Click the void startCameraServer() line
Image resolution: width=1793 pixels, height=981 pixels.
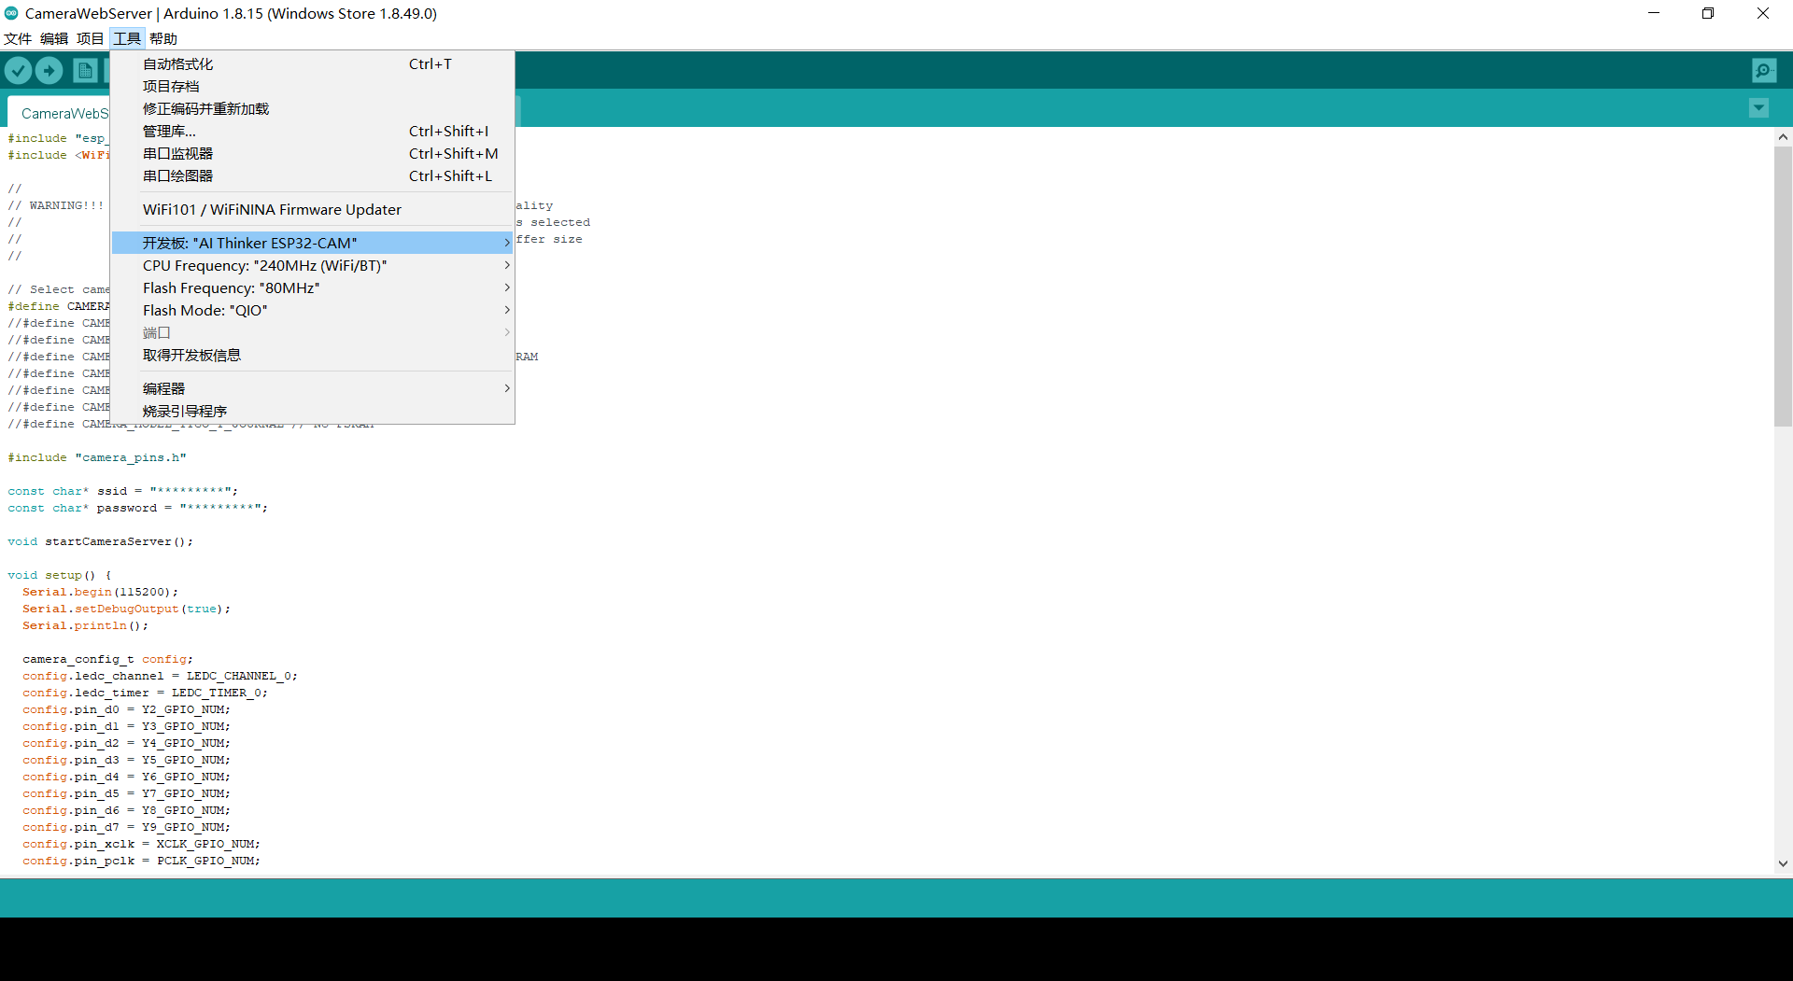101,541
